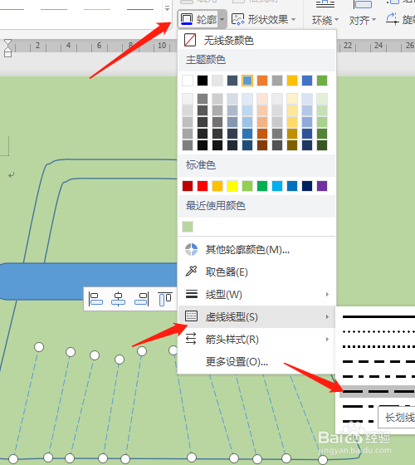The image size is (415, 465).
Task: Click align left icon in floating toolbar
Action: pos(95,299)
